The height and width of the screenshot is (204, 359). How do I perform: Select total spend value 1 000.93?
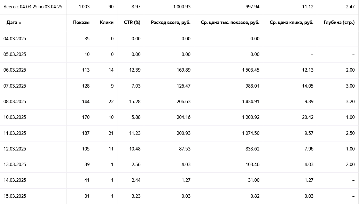(181, 7)
